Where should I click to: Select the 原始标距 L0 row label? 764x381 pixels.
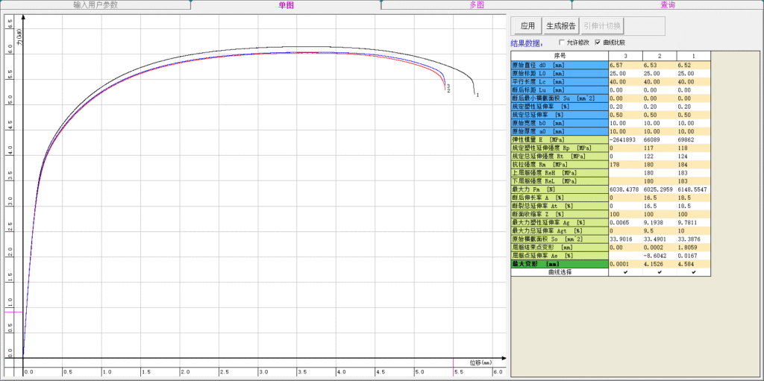(560, 74)
